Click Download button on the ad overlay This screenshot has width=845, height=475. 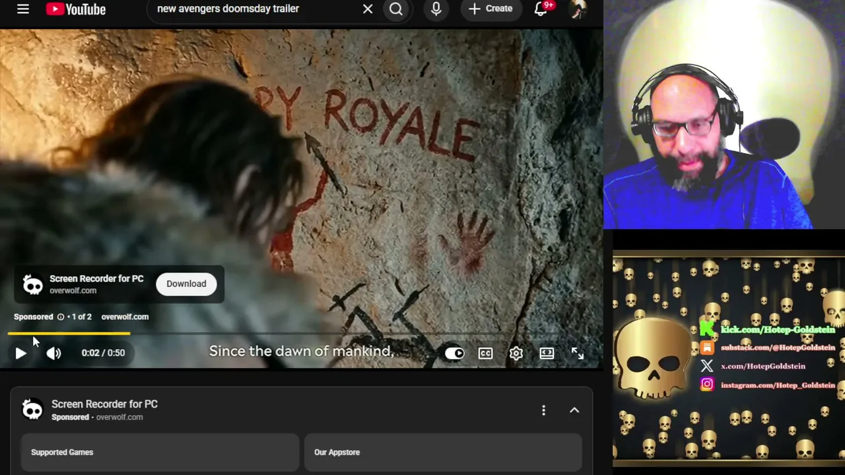(x=186, y=284)
